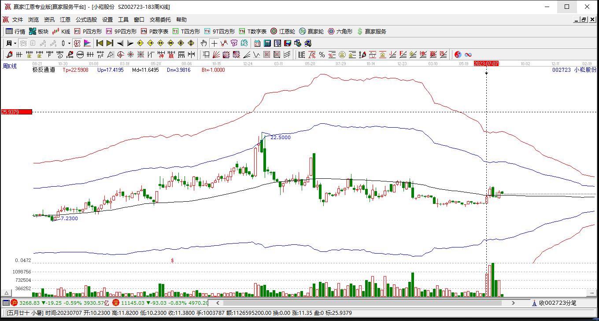Open the 公式选股 menu
This screenshot has height=321, width=599.
(x=86, y=19)
